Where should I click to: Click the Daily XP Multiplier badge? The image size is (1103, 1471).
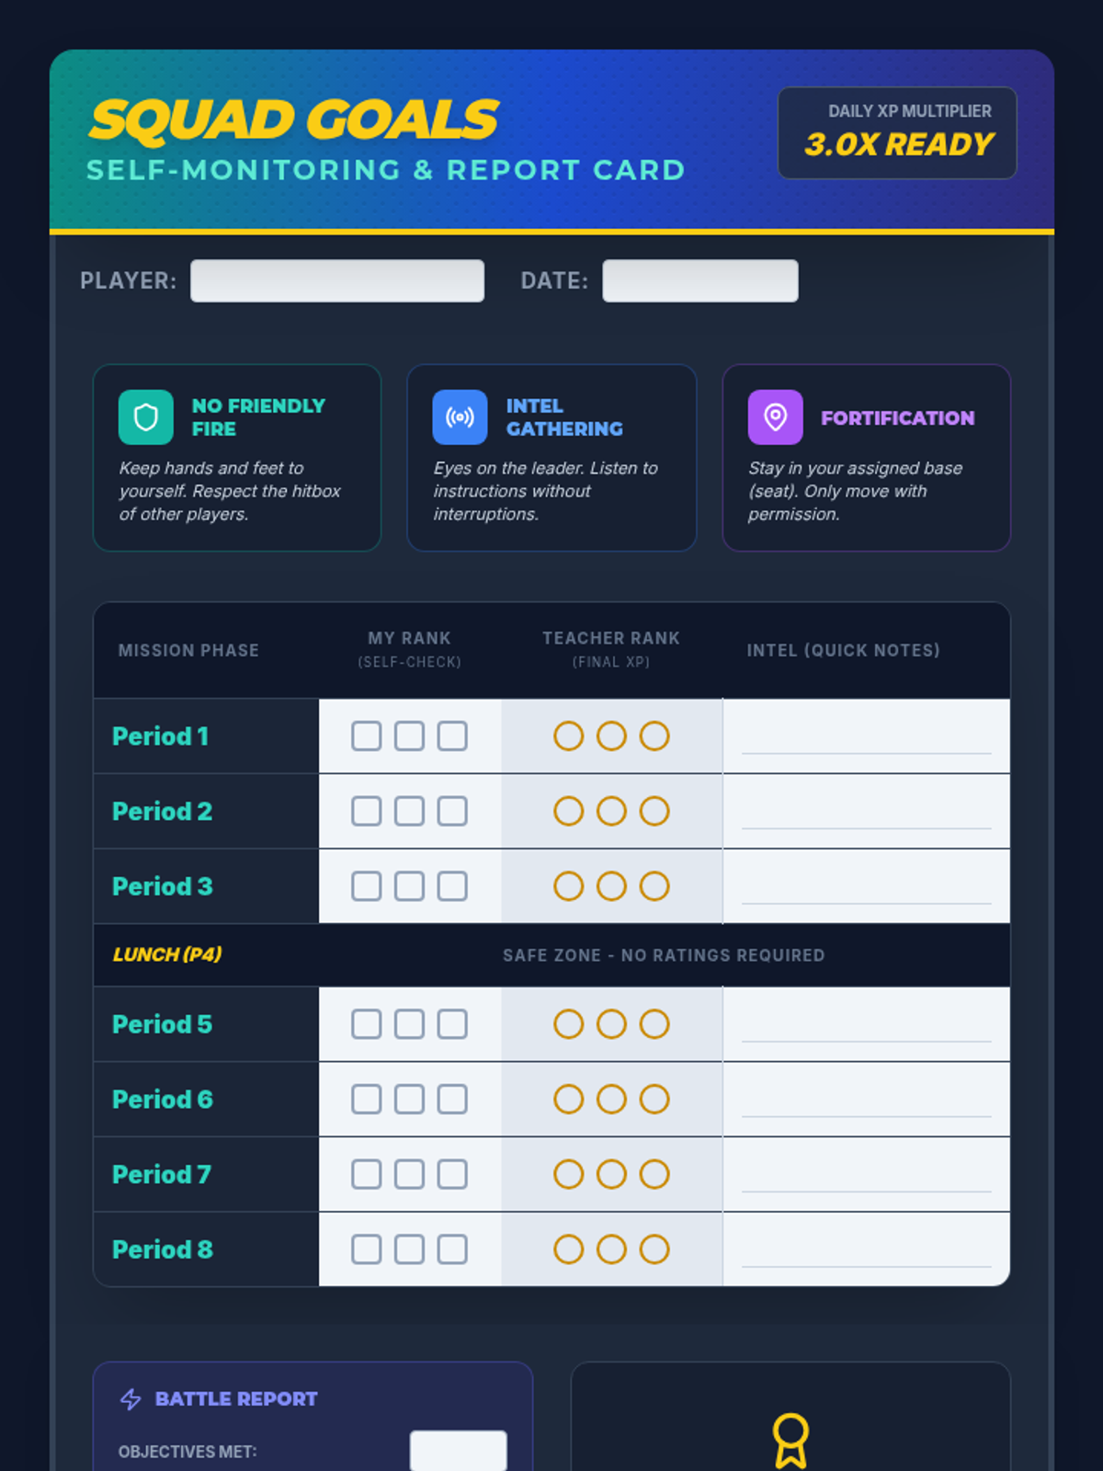pyautogui.click(x=897, y=133)
